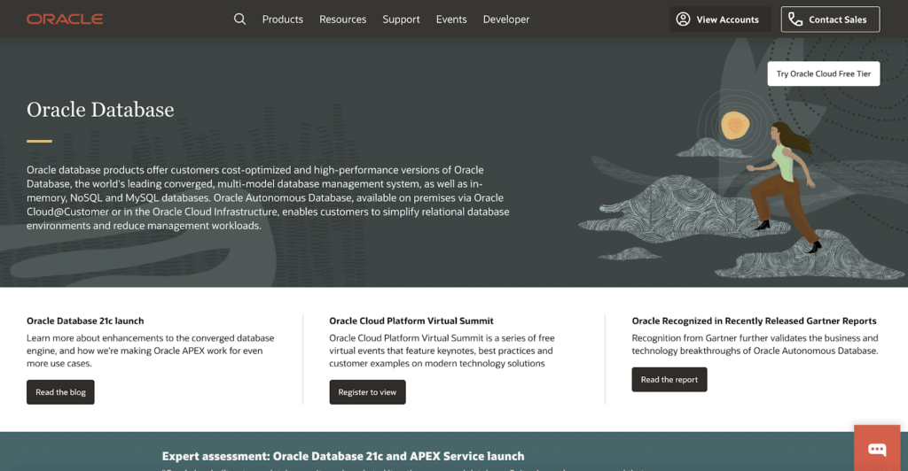Click the Oracle Database page title

click(x=100, y=110)
